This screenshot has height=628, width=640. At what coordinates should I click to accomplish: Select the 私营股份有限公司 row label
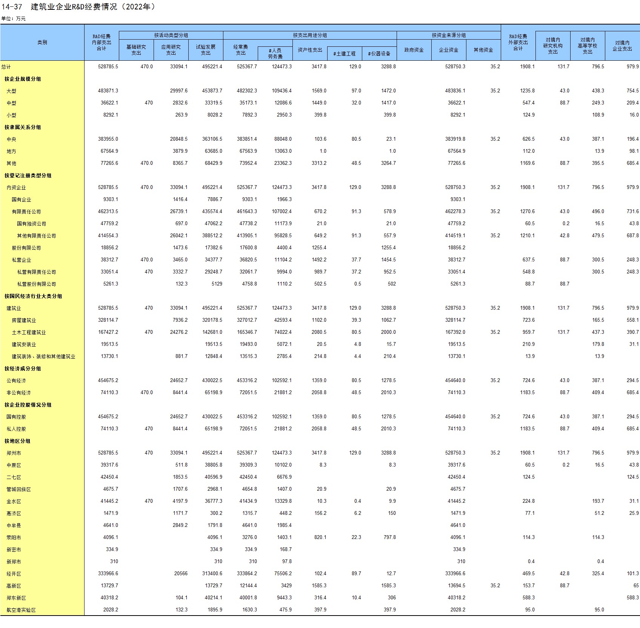(x=37, y=284)
